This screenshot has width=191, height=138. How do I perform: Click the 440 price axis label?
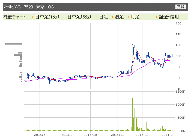(178, 34)
